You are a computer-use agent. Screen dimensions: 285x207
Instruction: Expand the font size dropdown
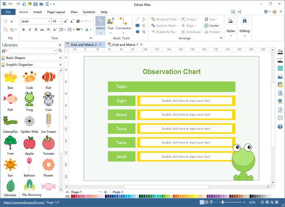click(x=61, y=21)
